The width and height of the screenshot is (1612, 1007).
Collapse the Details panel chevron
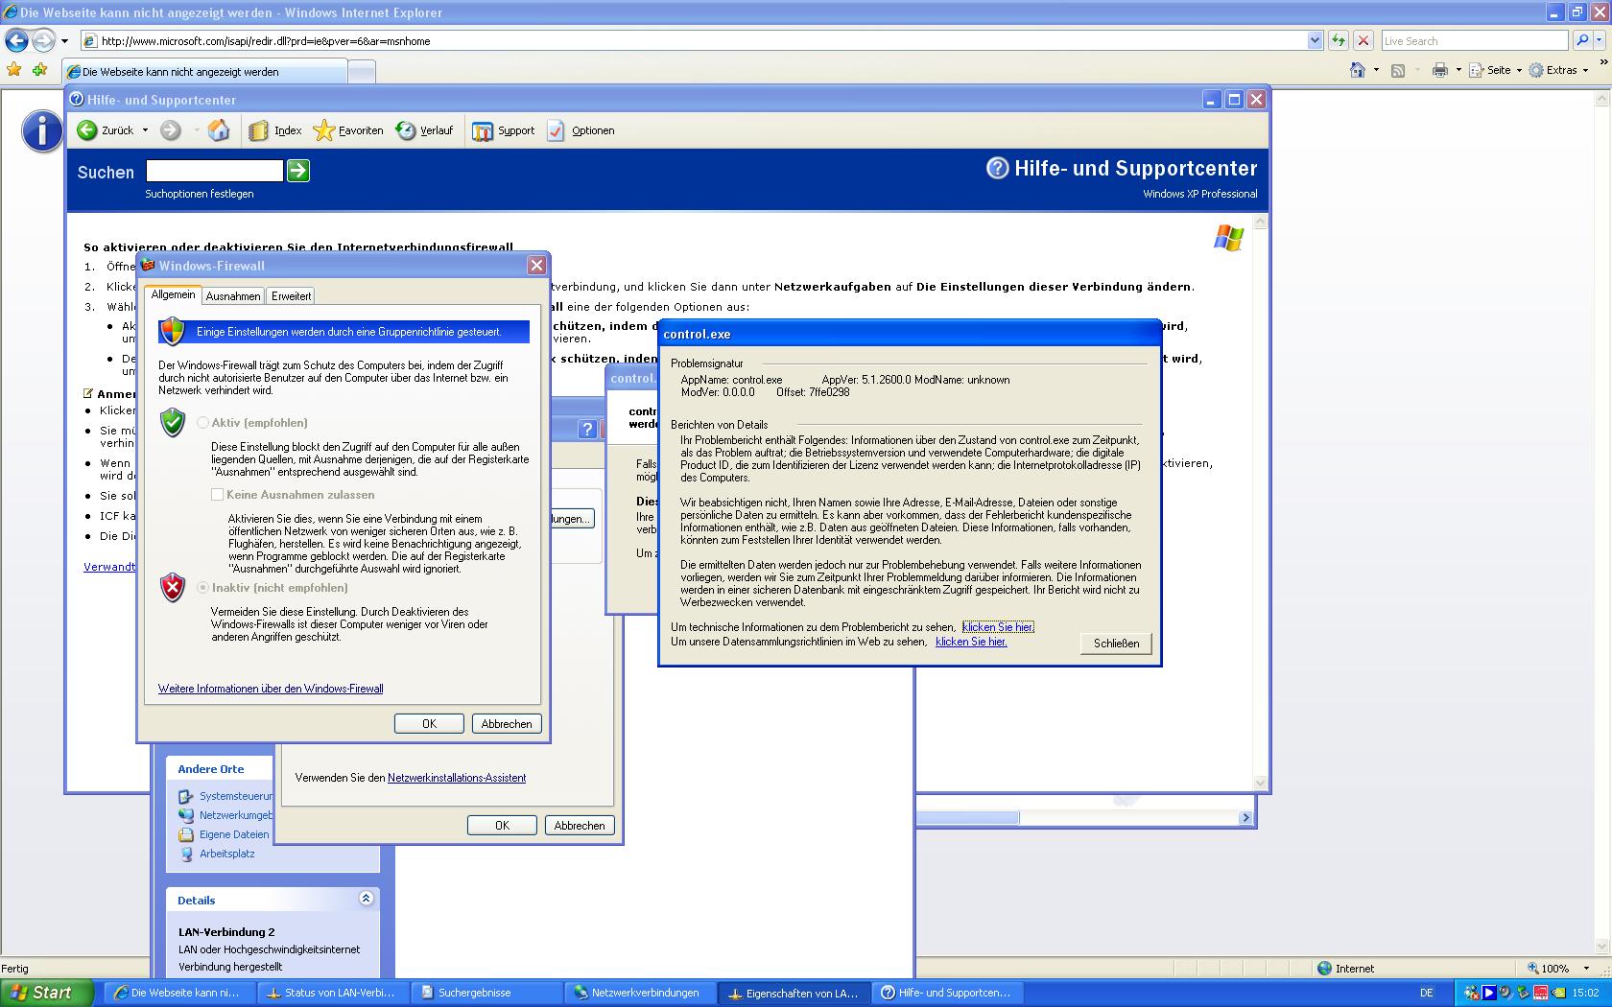click(x=366, y=899)
